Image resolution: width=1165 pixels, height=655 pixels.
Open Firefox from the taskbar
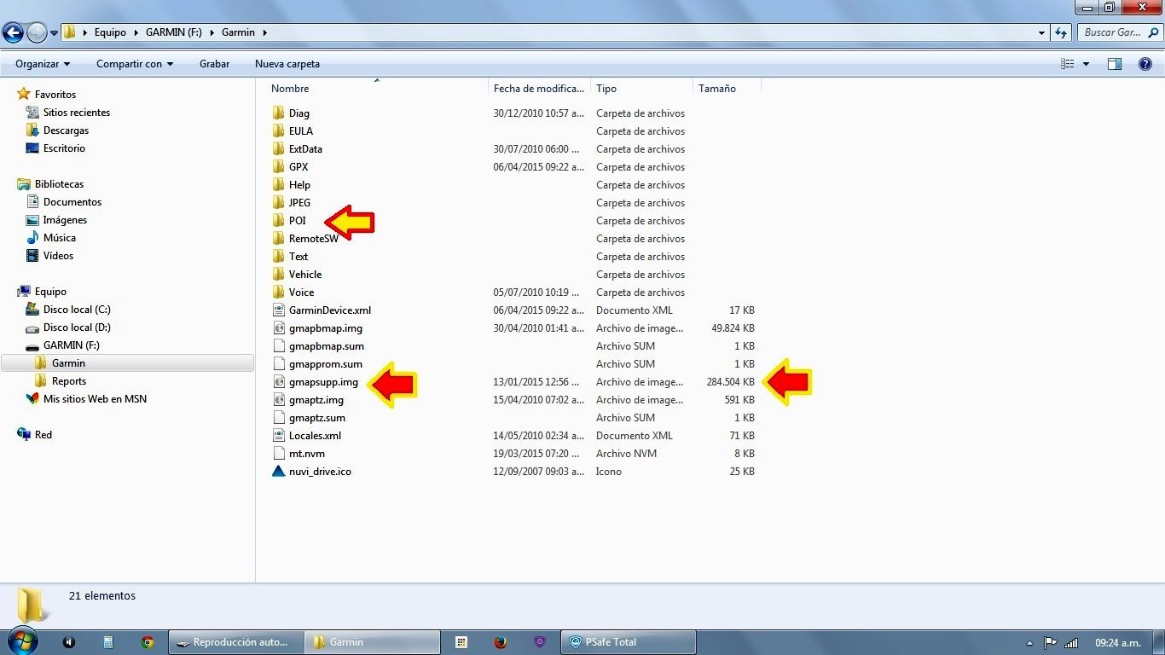(501, 642)
